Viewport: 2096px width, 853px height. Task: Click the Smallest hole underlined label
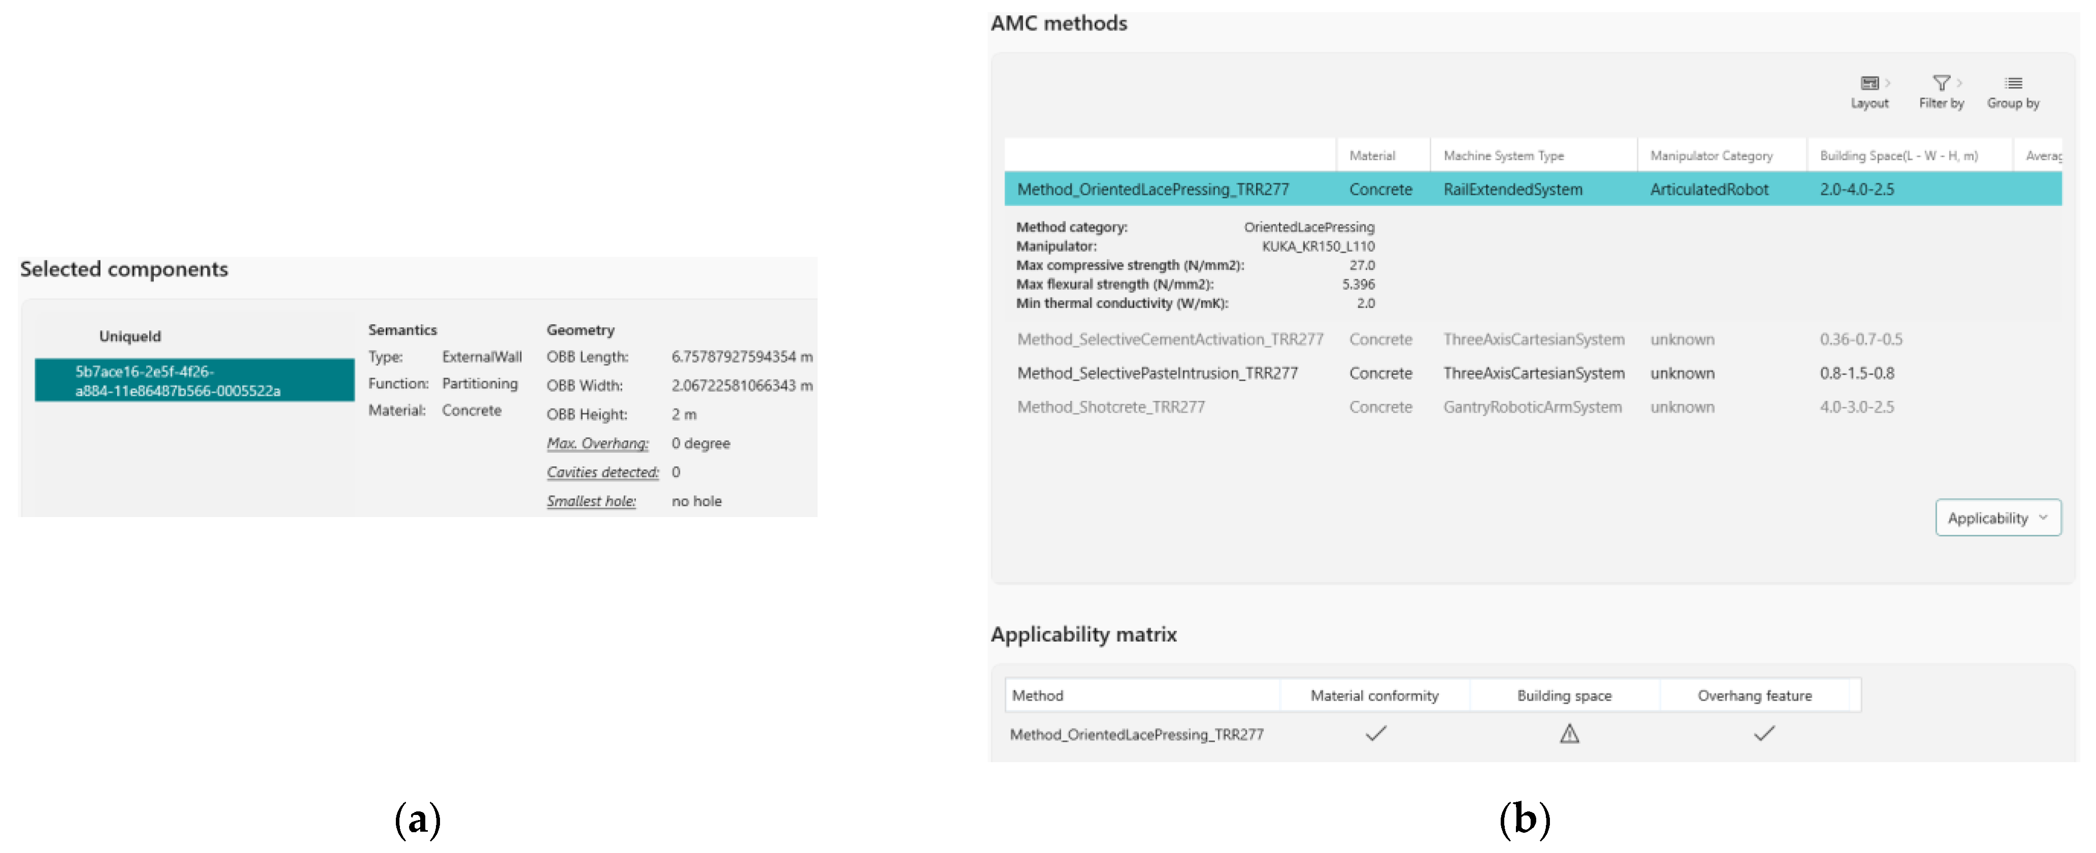pyautogui.click(x=591, y=501)
